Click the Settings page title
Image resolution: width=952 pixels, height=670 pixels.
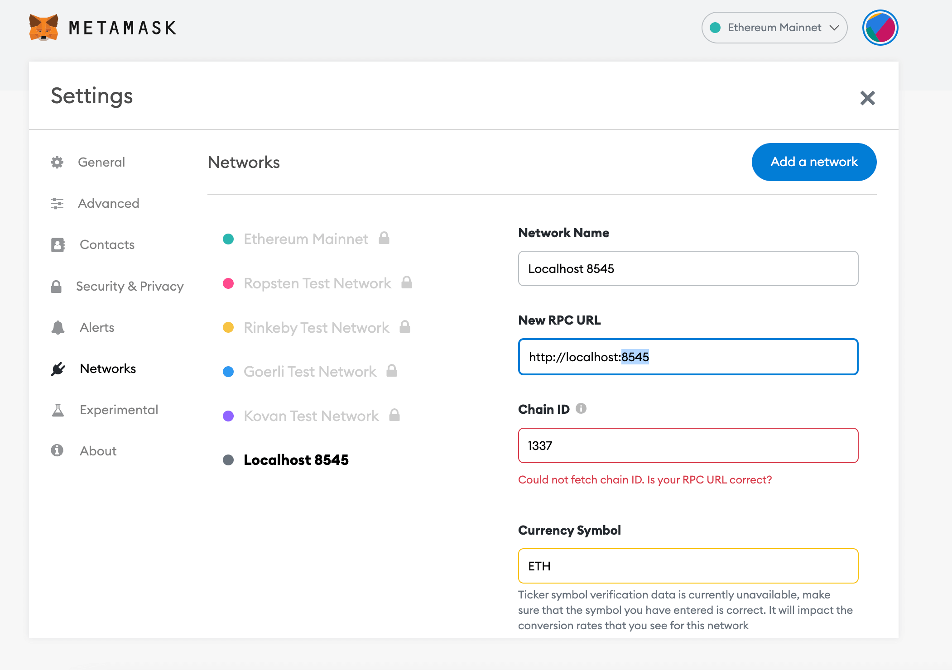click(x=92, y=96)
